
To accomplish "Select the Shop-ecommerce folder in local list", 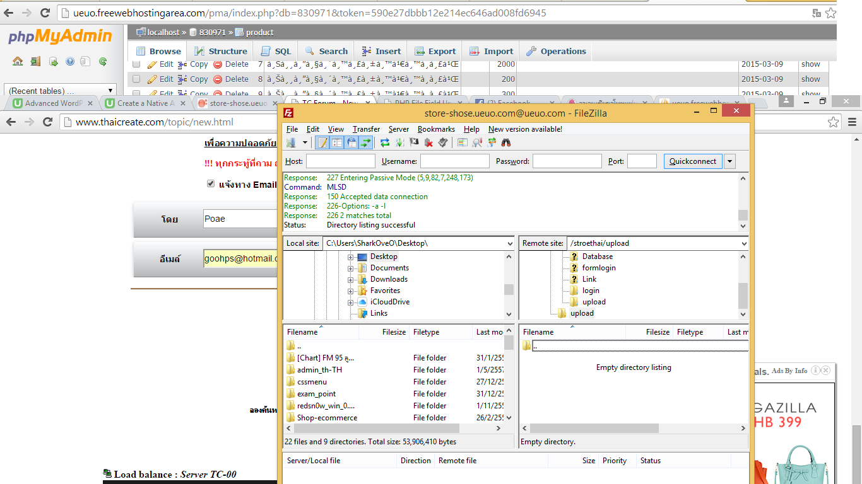I will click(x=327, y=418).
